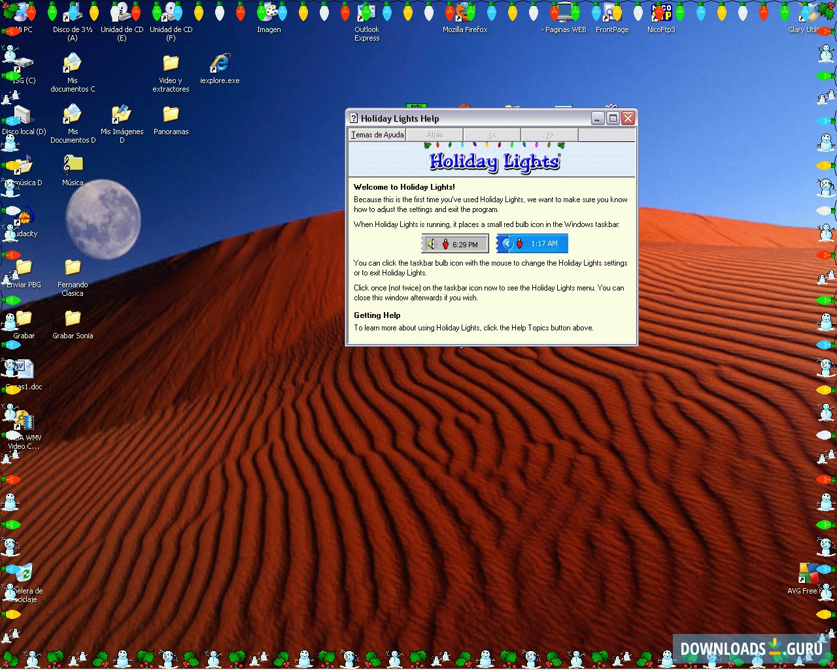Select the ISG (C) drive icon
Image resolution: width=837 pixels, height=670 pixels.
click(x=24, y=63)
